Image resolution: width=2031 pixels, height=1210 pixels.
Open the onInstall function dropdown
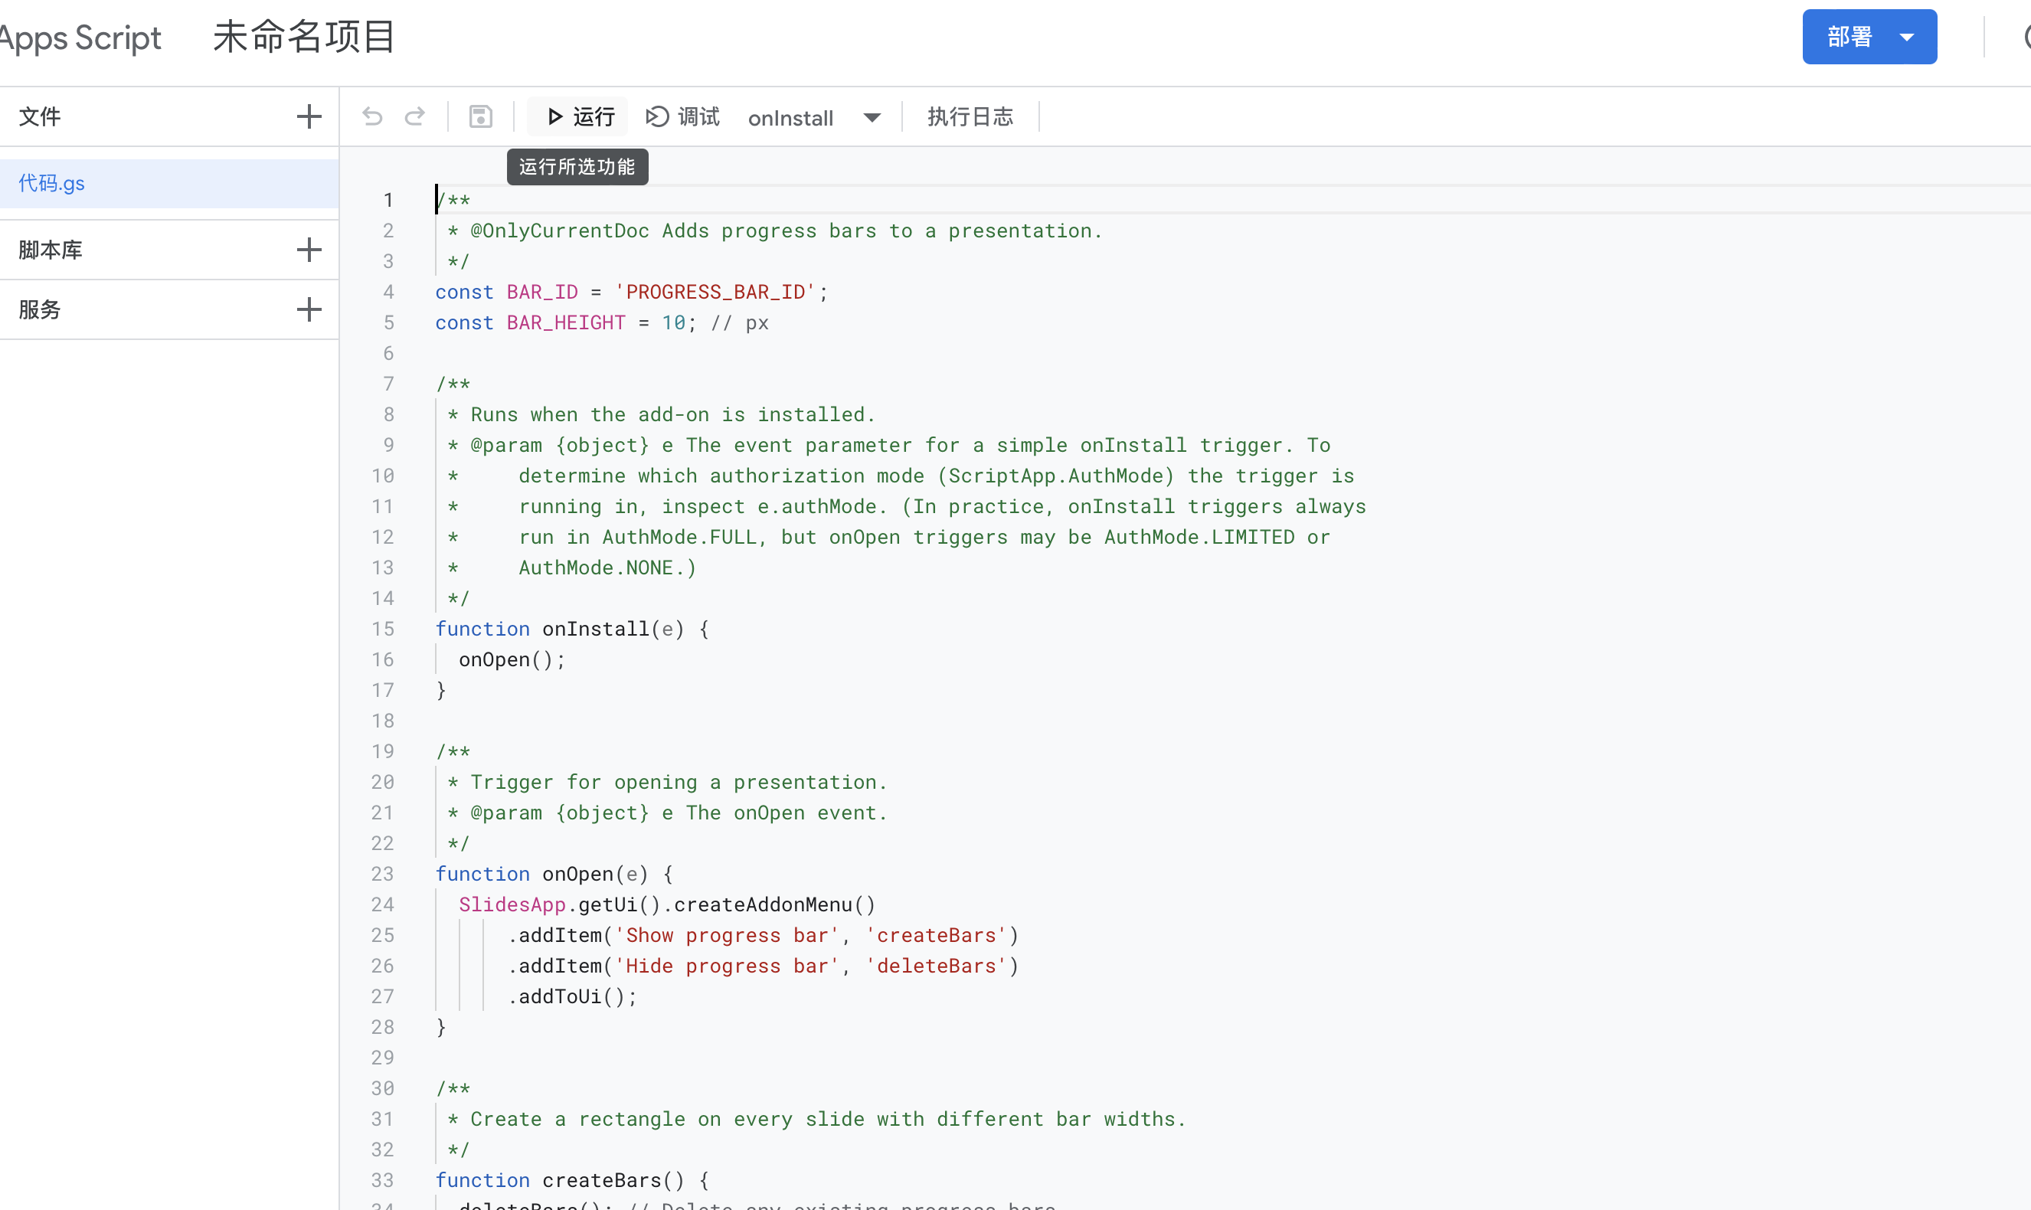point(871,117)
